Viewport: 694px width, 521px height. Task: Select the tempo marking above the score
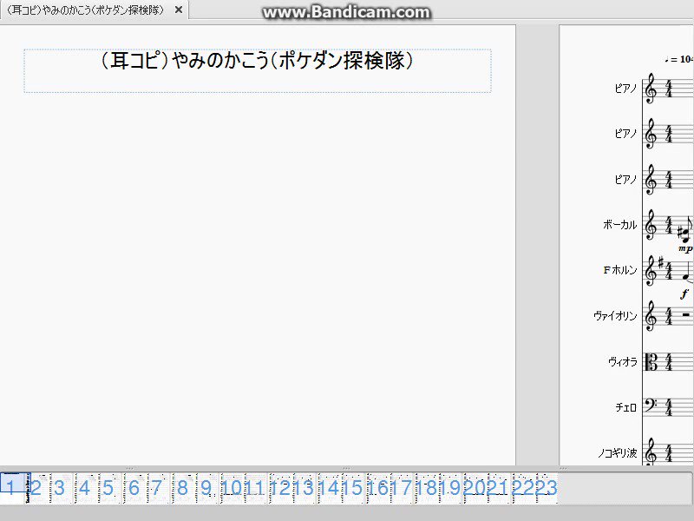point(679,59)
